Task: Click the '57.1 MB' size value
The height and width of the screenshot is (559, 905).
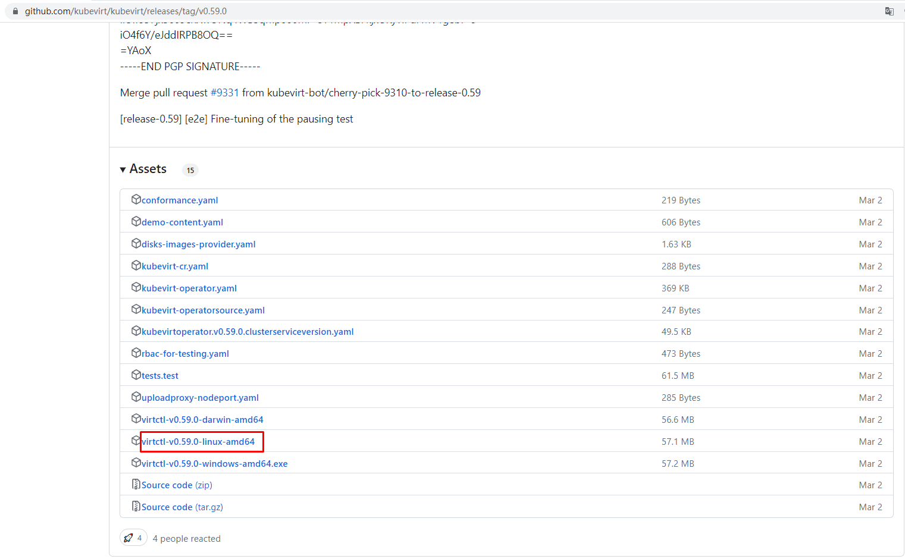Action: click(x=678, y=442)
